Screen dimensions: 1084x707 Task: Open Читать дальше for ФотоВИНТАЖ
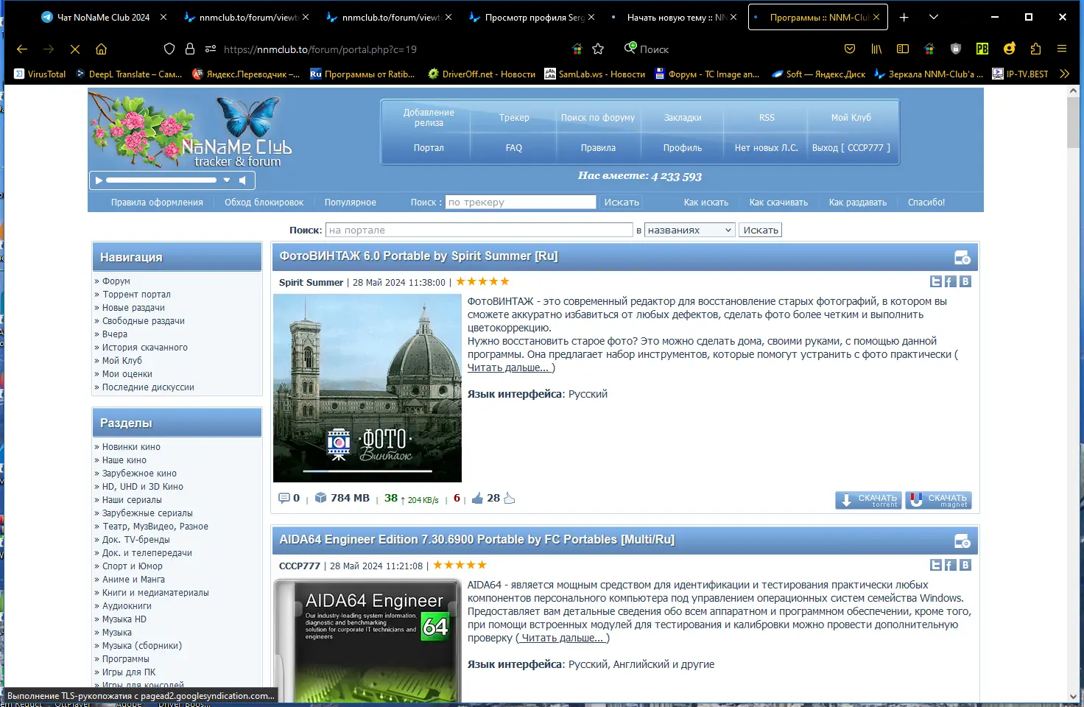pyautogui.click(x=508, y=367)
